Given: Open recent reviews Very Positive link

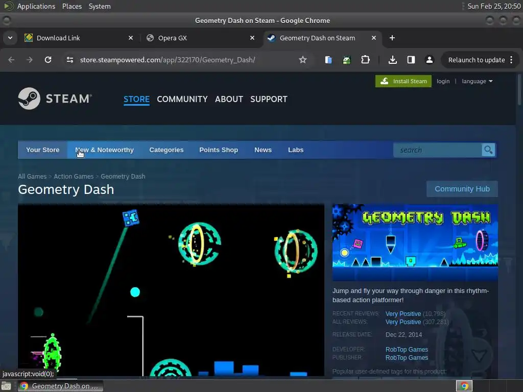Looking at the screenshot, I should [x=403, y=314].
